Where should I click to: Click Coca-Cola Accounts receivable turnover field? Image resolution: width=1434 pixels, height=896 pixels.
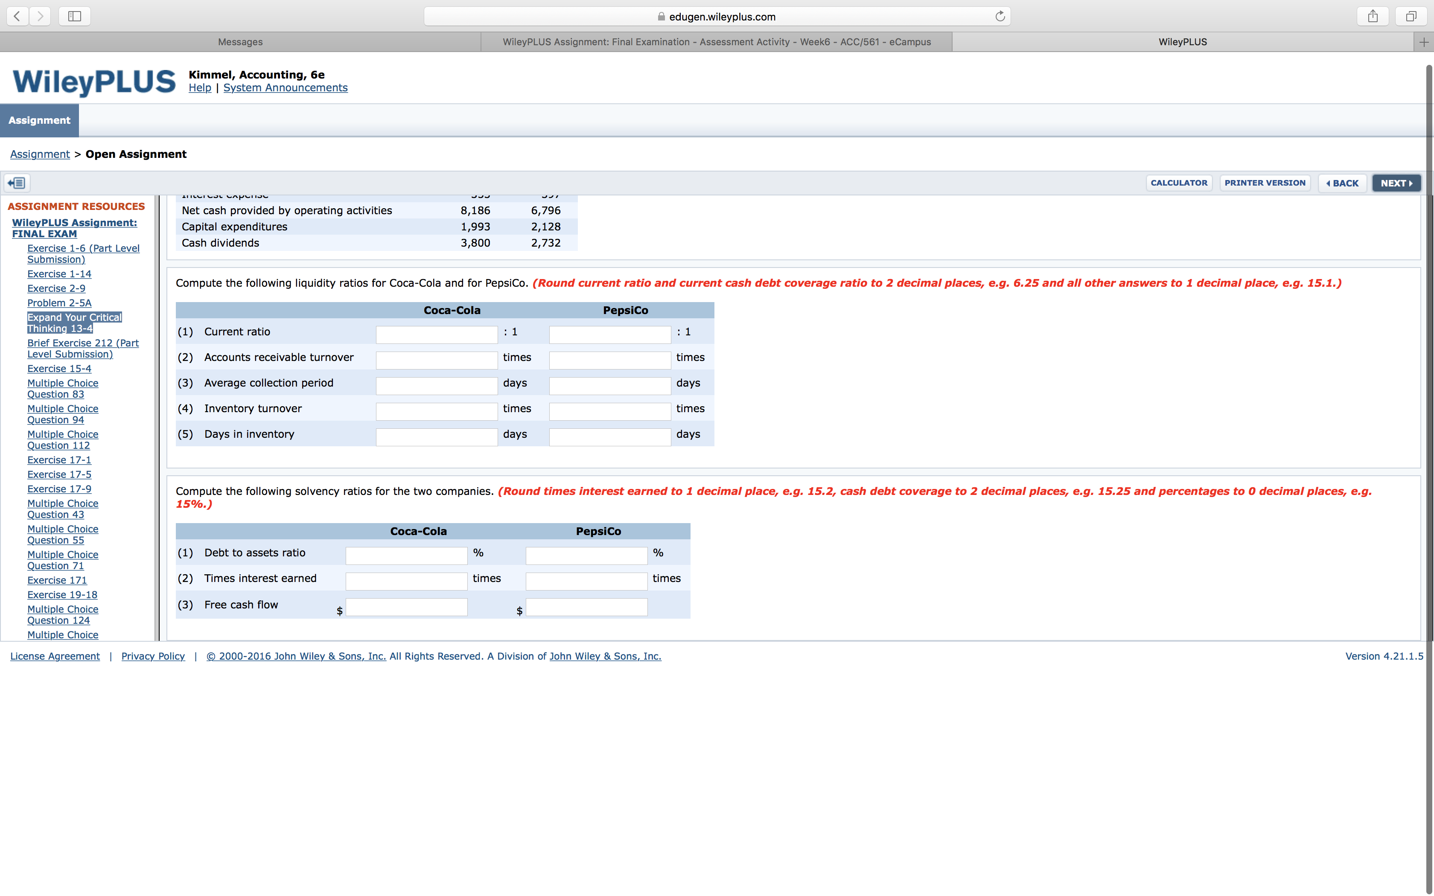(437, 360)
